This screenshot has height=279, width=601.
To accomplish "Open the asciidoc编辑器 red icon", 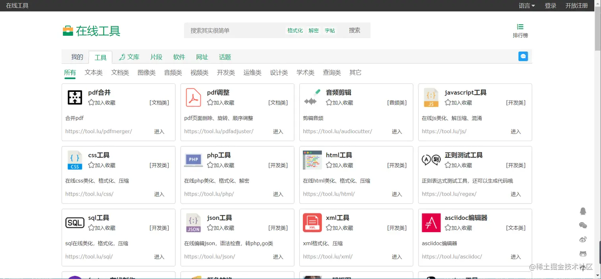I will pos(431,223).
